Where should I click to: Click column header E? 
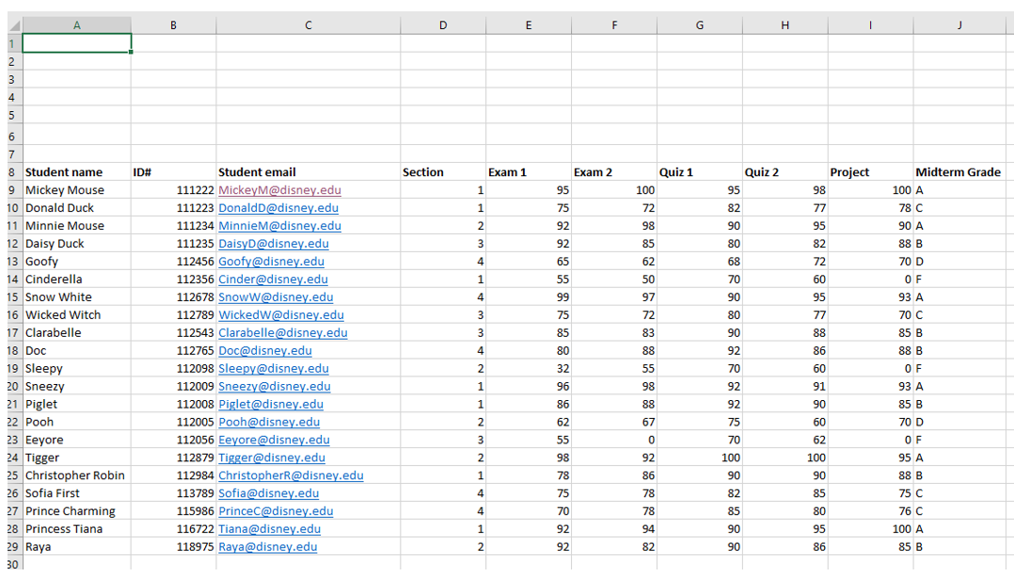pyautogui.click(x=528, y=25)
